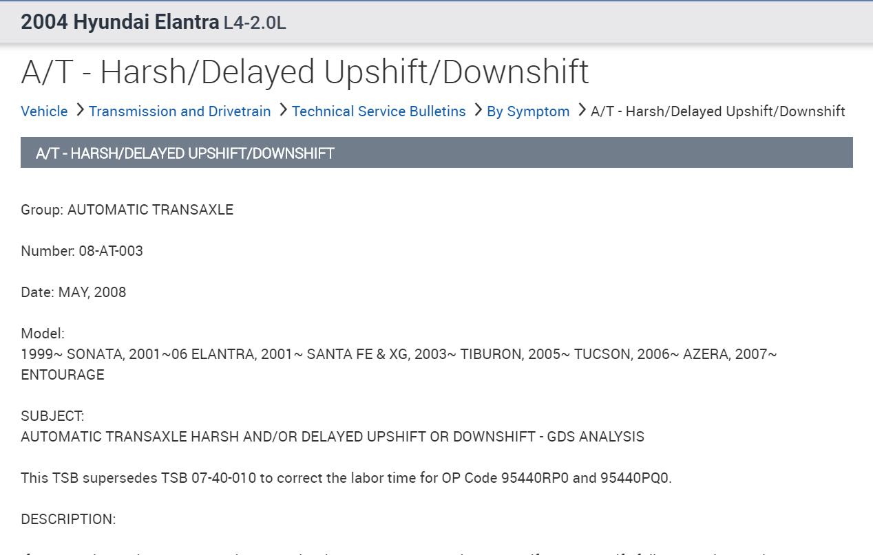Open Technical Service Bulletins breadcrumb link
This screenshot has width=873, height=555.
pyautogui.click(x=379, y=111)
